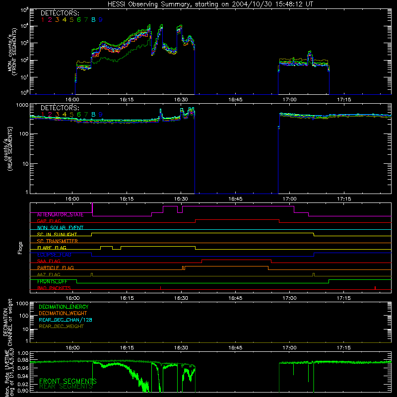Select the REAR_DEC_WEIGHT legend entry
Image resolution: width=397 pixels, height=397 pixels.
tap(61, 327)
